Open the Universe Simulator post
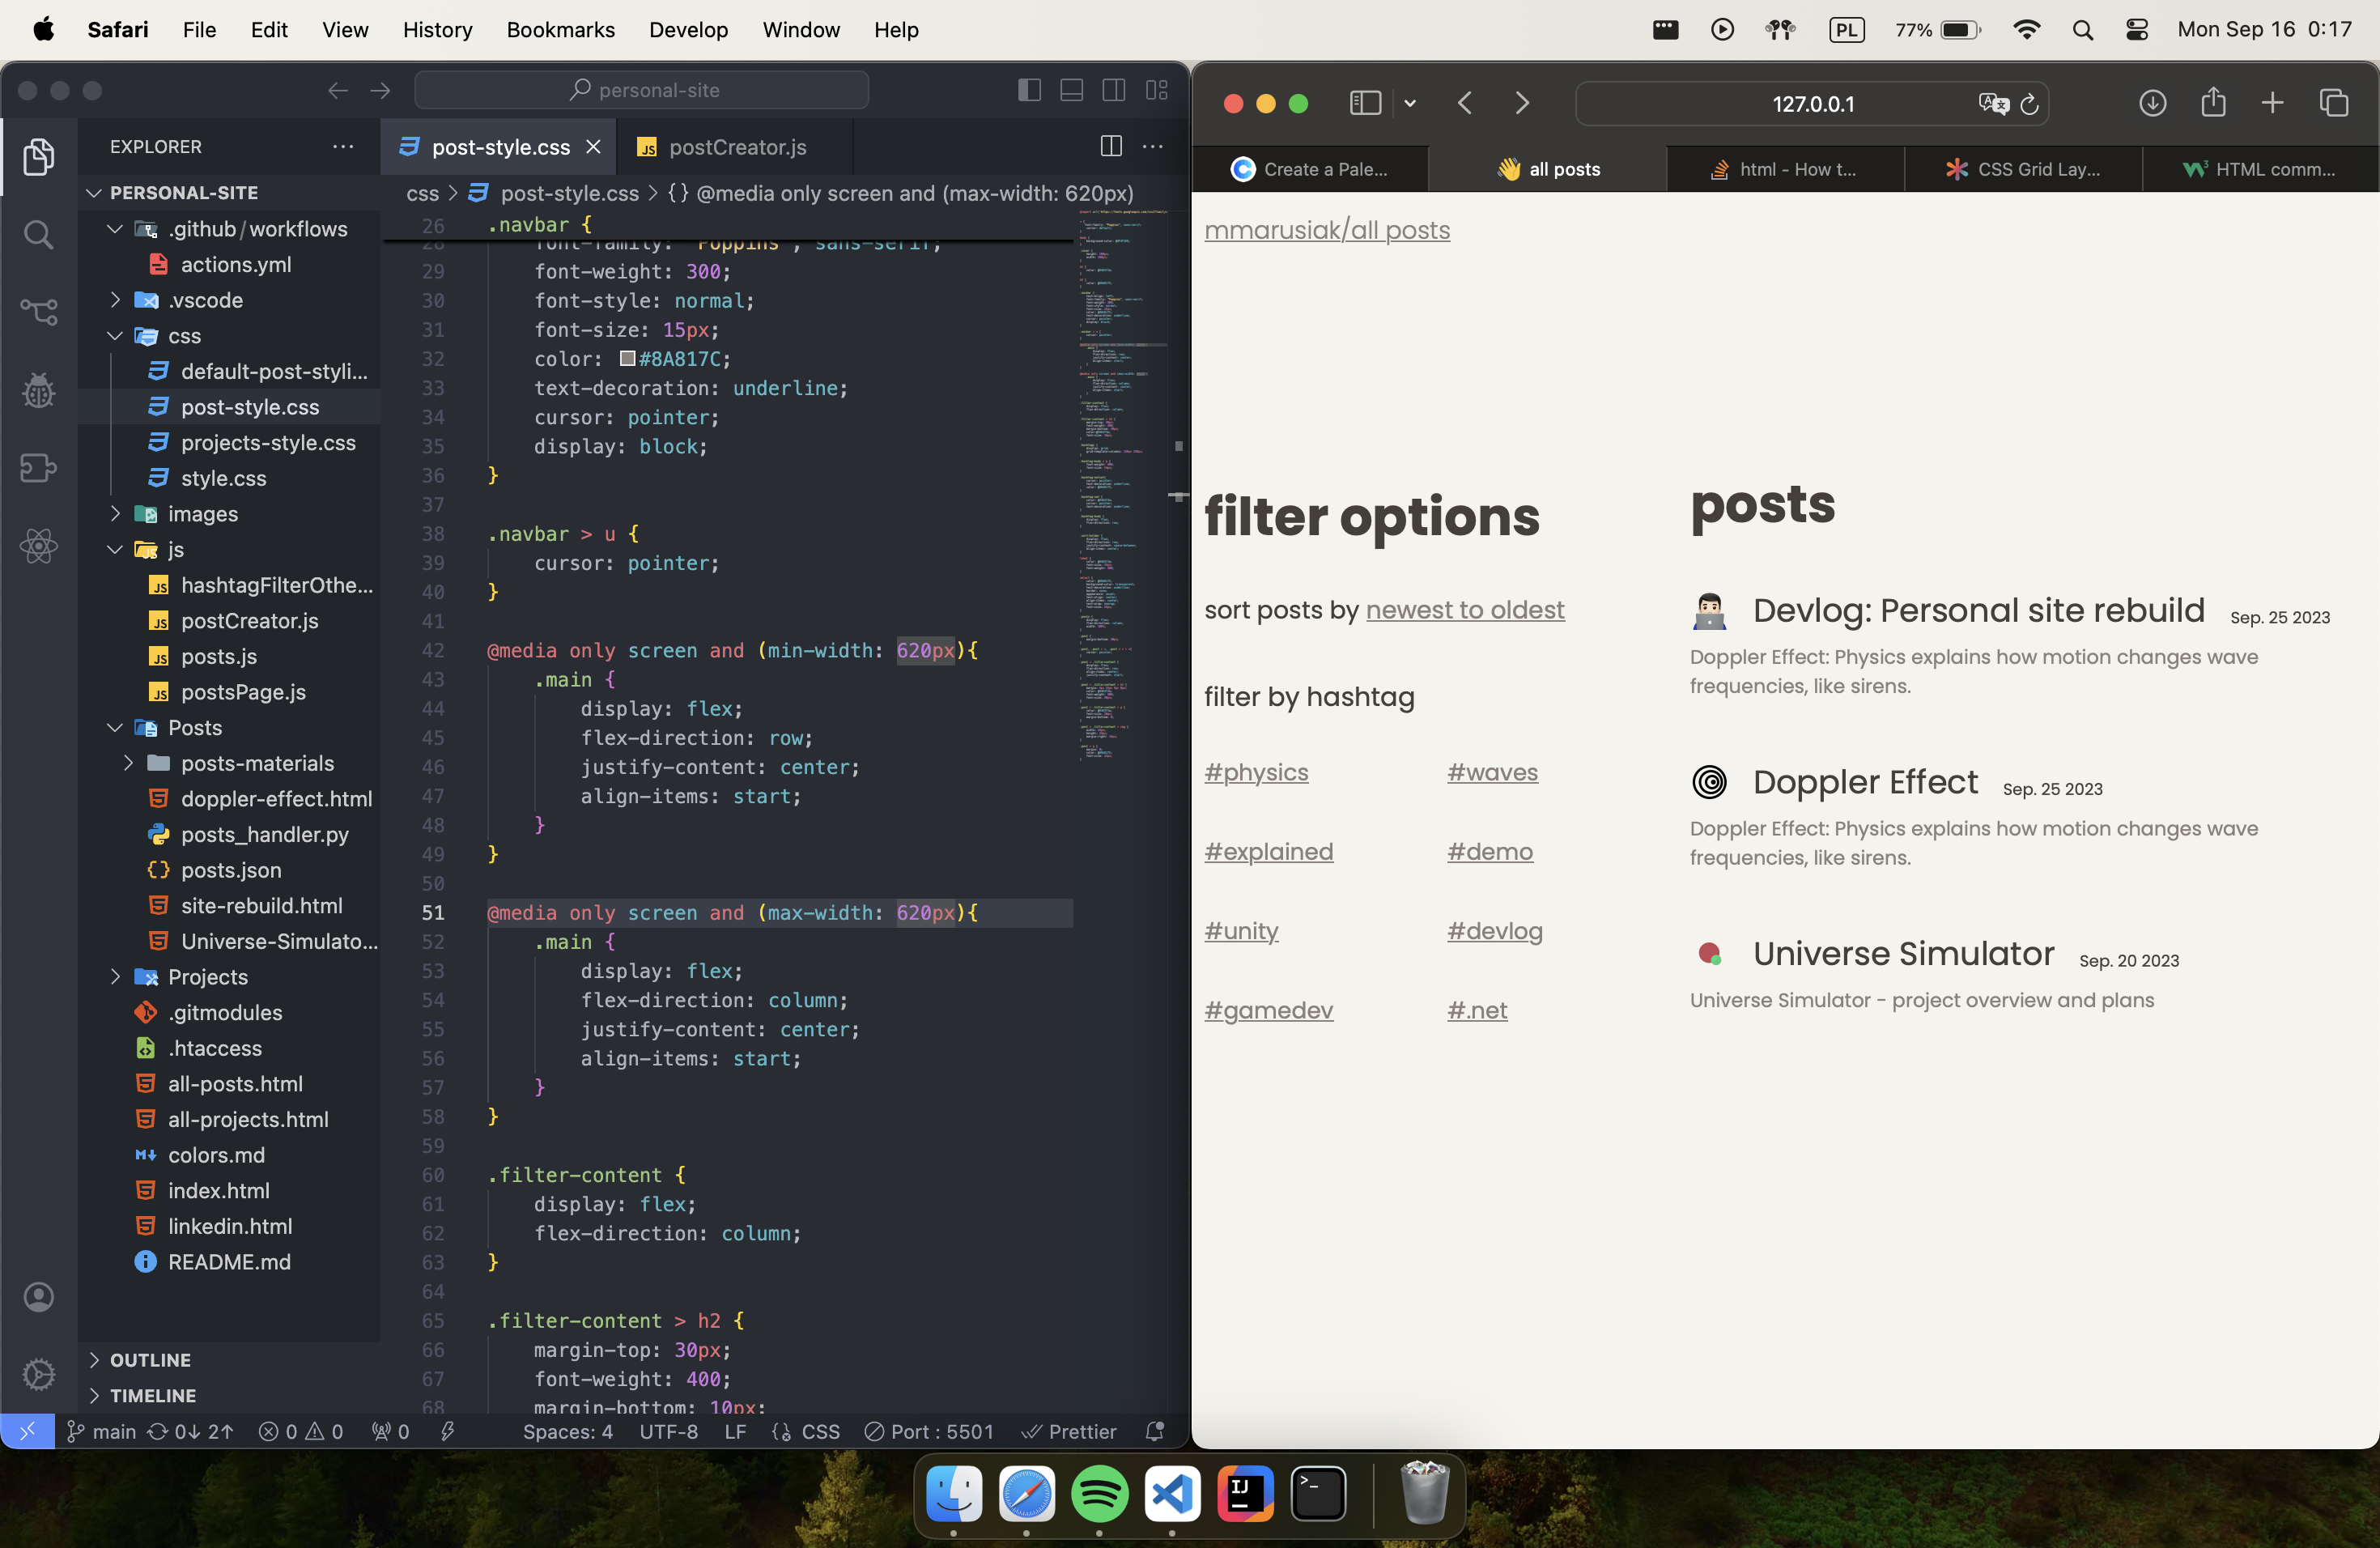 1903,954
